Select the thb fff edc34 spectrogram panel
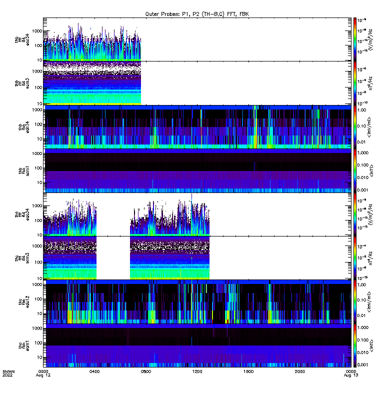This screenshot has height=400, width=375. tap(197, 39)
